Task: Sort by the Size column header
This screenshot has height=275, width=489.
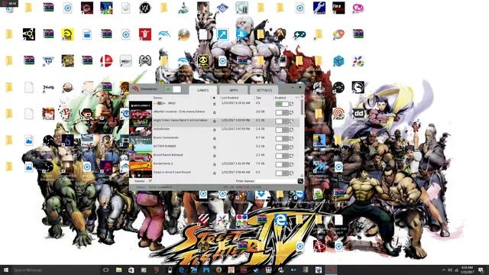Action: [258, 98]
